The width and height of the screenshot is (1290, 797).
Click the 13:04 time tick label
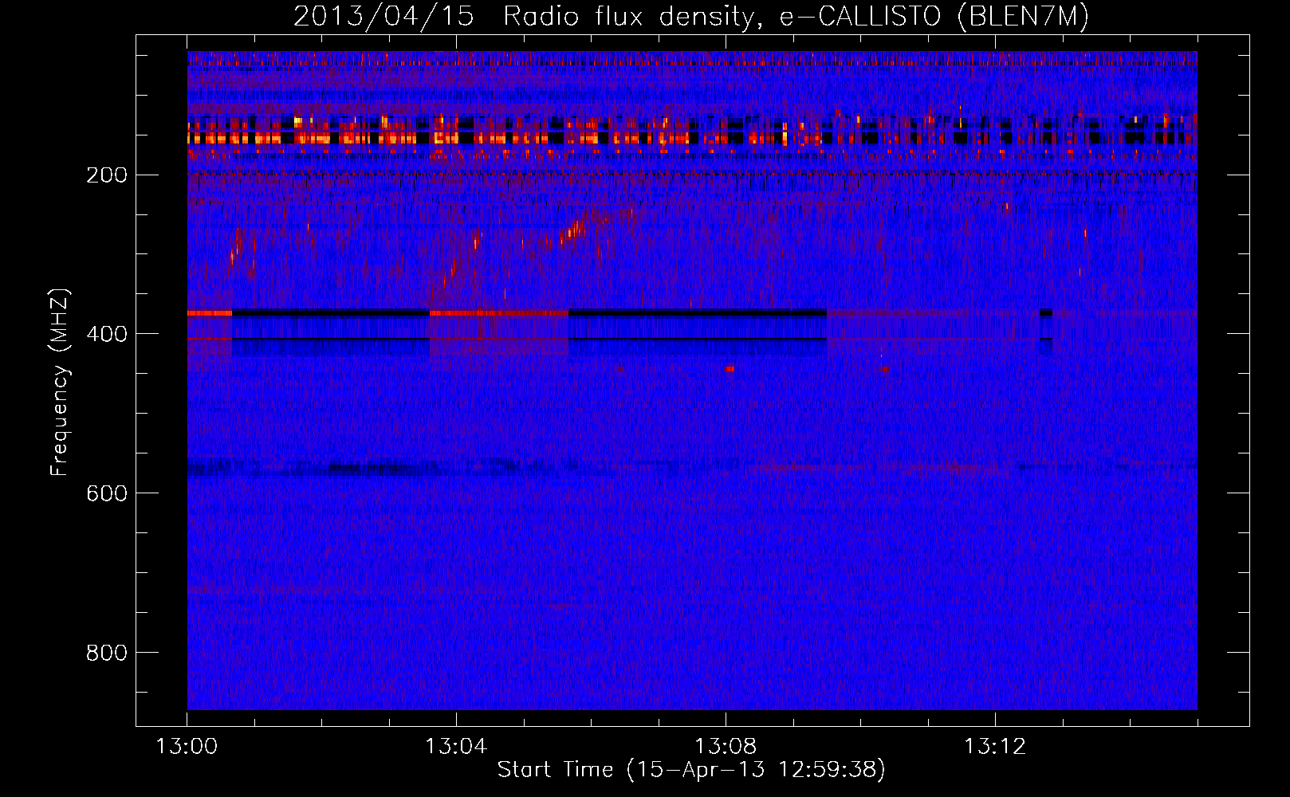tap(456, 747)
